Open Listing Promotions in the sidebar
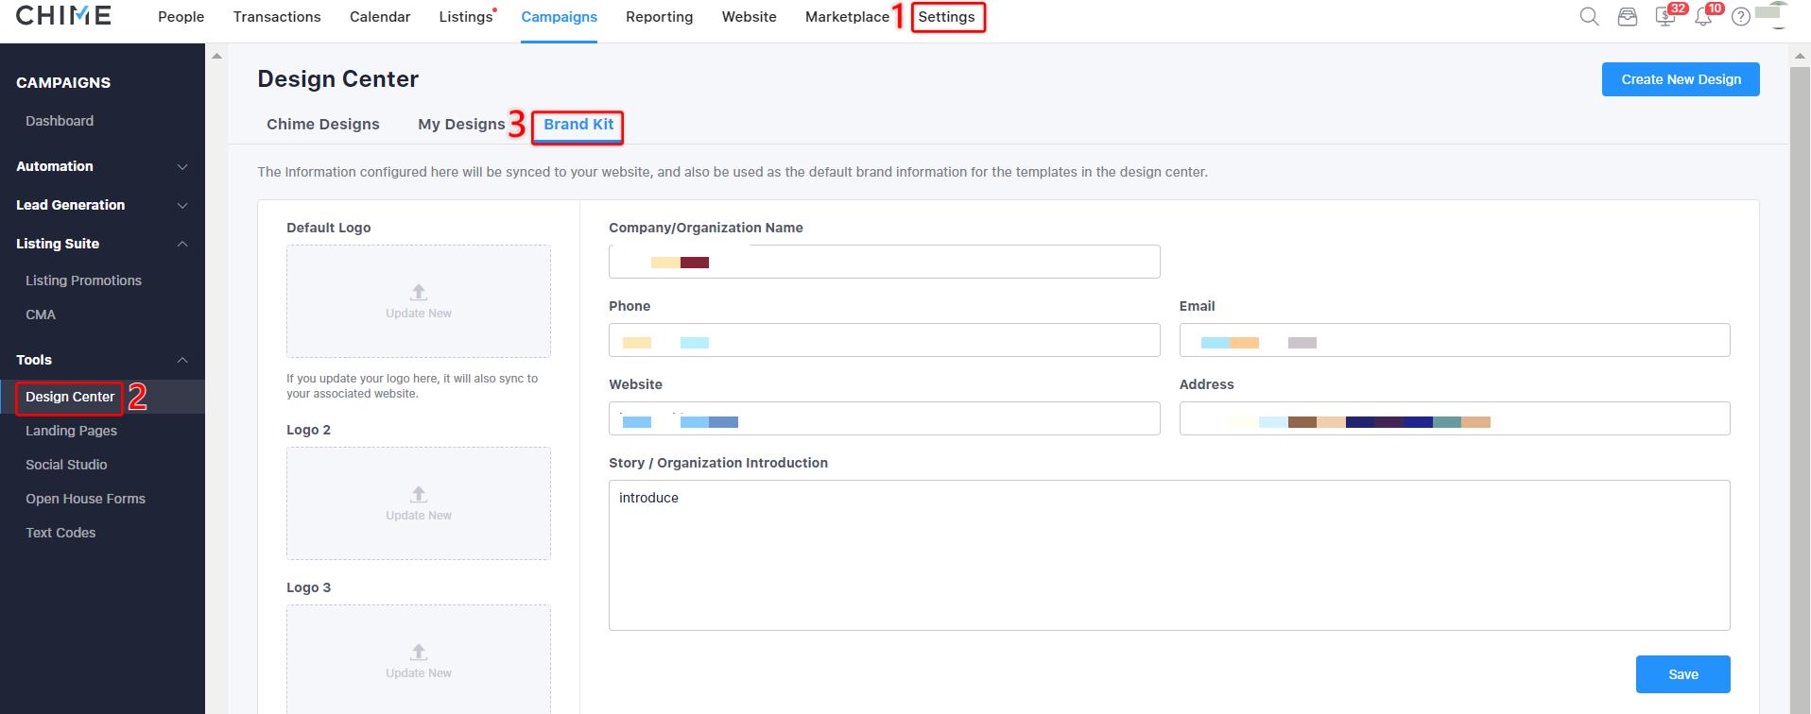1811x714 pixels. tap(83, 280)
